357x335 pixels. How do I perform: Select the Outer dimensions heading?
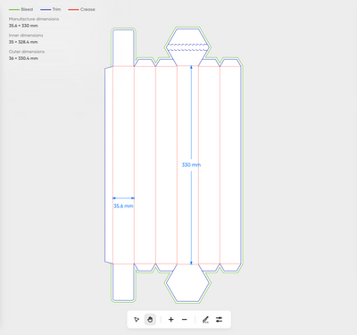27,52
